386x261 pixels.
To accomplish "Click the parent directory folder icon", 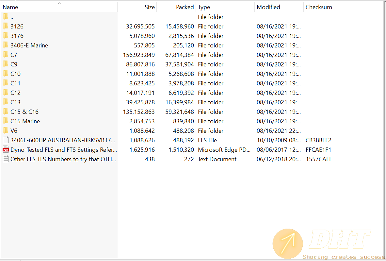I will click(5, 17).
